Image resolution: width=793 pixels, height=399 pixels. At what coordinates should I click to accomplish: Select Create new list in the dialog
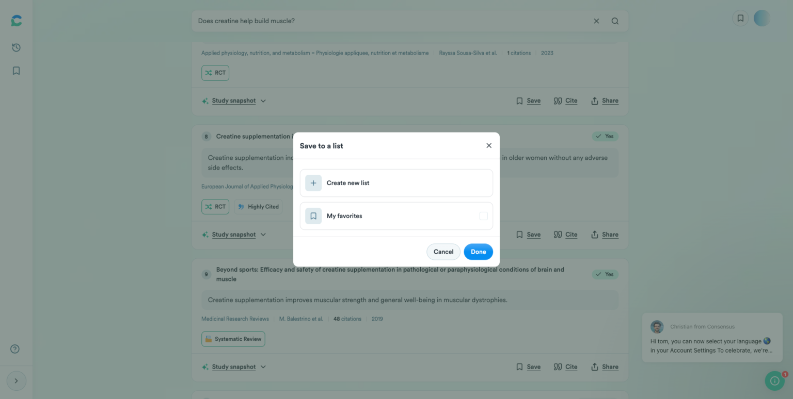(396, 182)
